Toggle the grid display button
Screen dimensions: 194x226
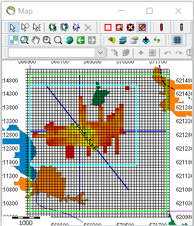(177, 40)
